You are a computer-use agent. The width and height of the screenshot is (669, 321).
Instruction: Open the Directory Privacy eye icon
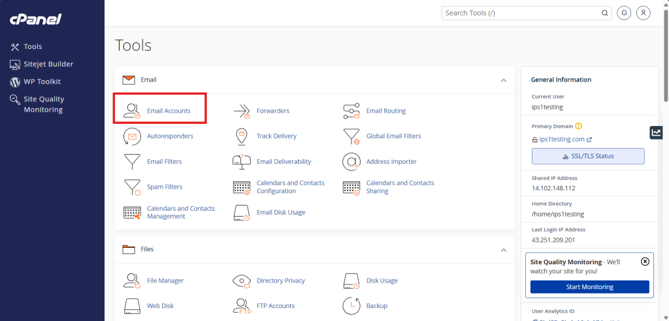[x=242, y=281]
